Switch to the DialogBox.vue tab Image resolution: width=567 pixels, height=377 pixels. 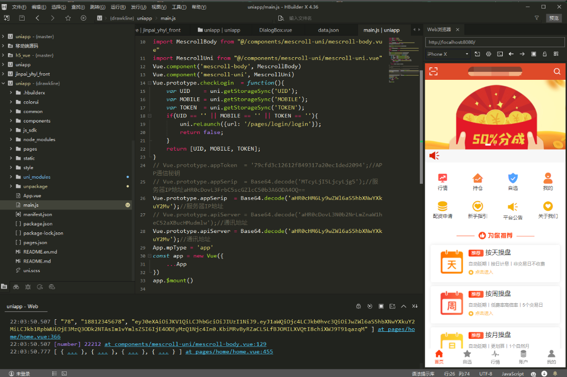(x=276, y=30)
